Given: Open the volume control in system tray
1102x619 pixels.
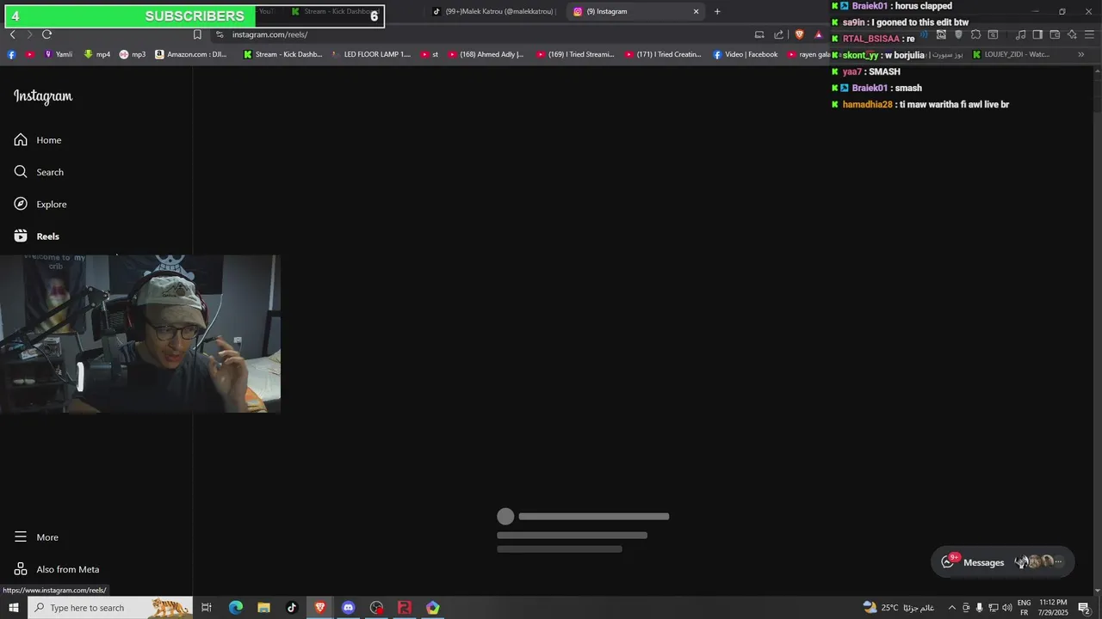Looking at the screenshot, I should tap(1007, 608).
